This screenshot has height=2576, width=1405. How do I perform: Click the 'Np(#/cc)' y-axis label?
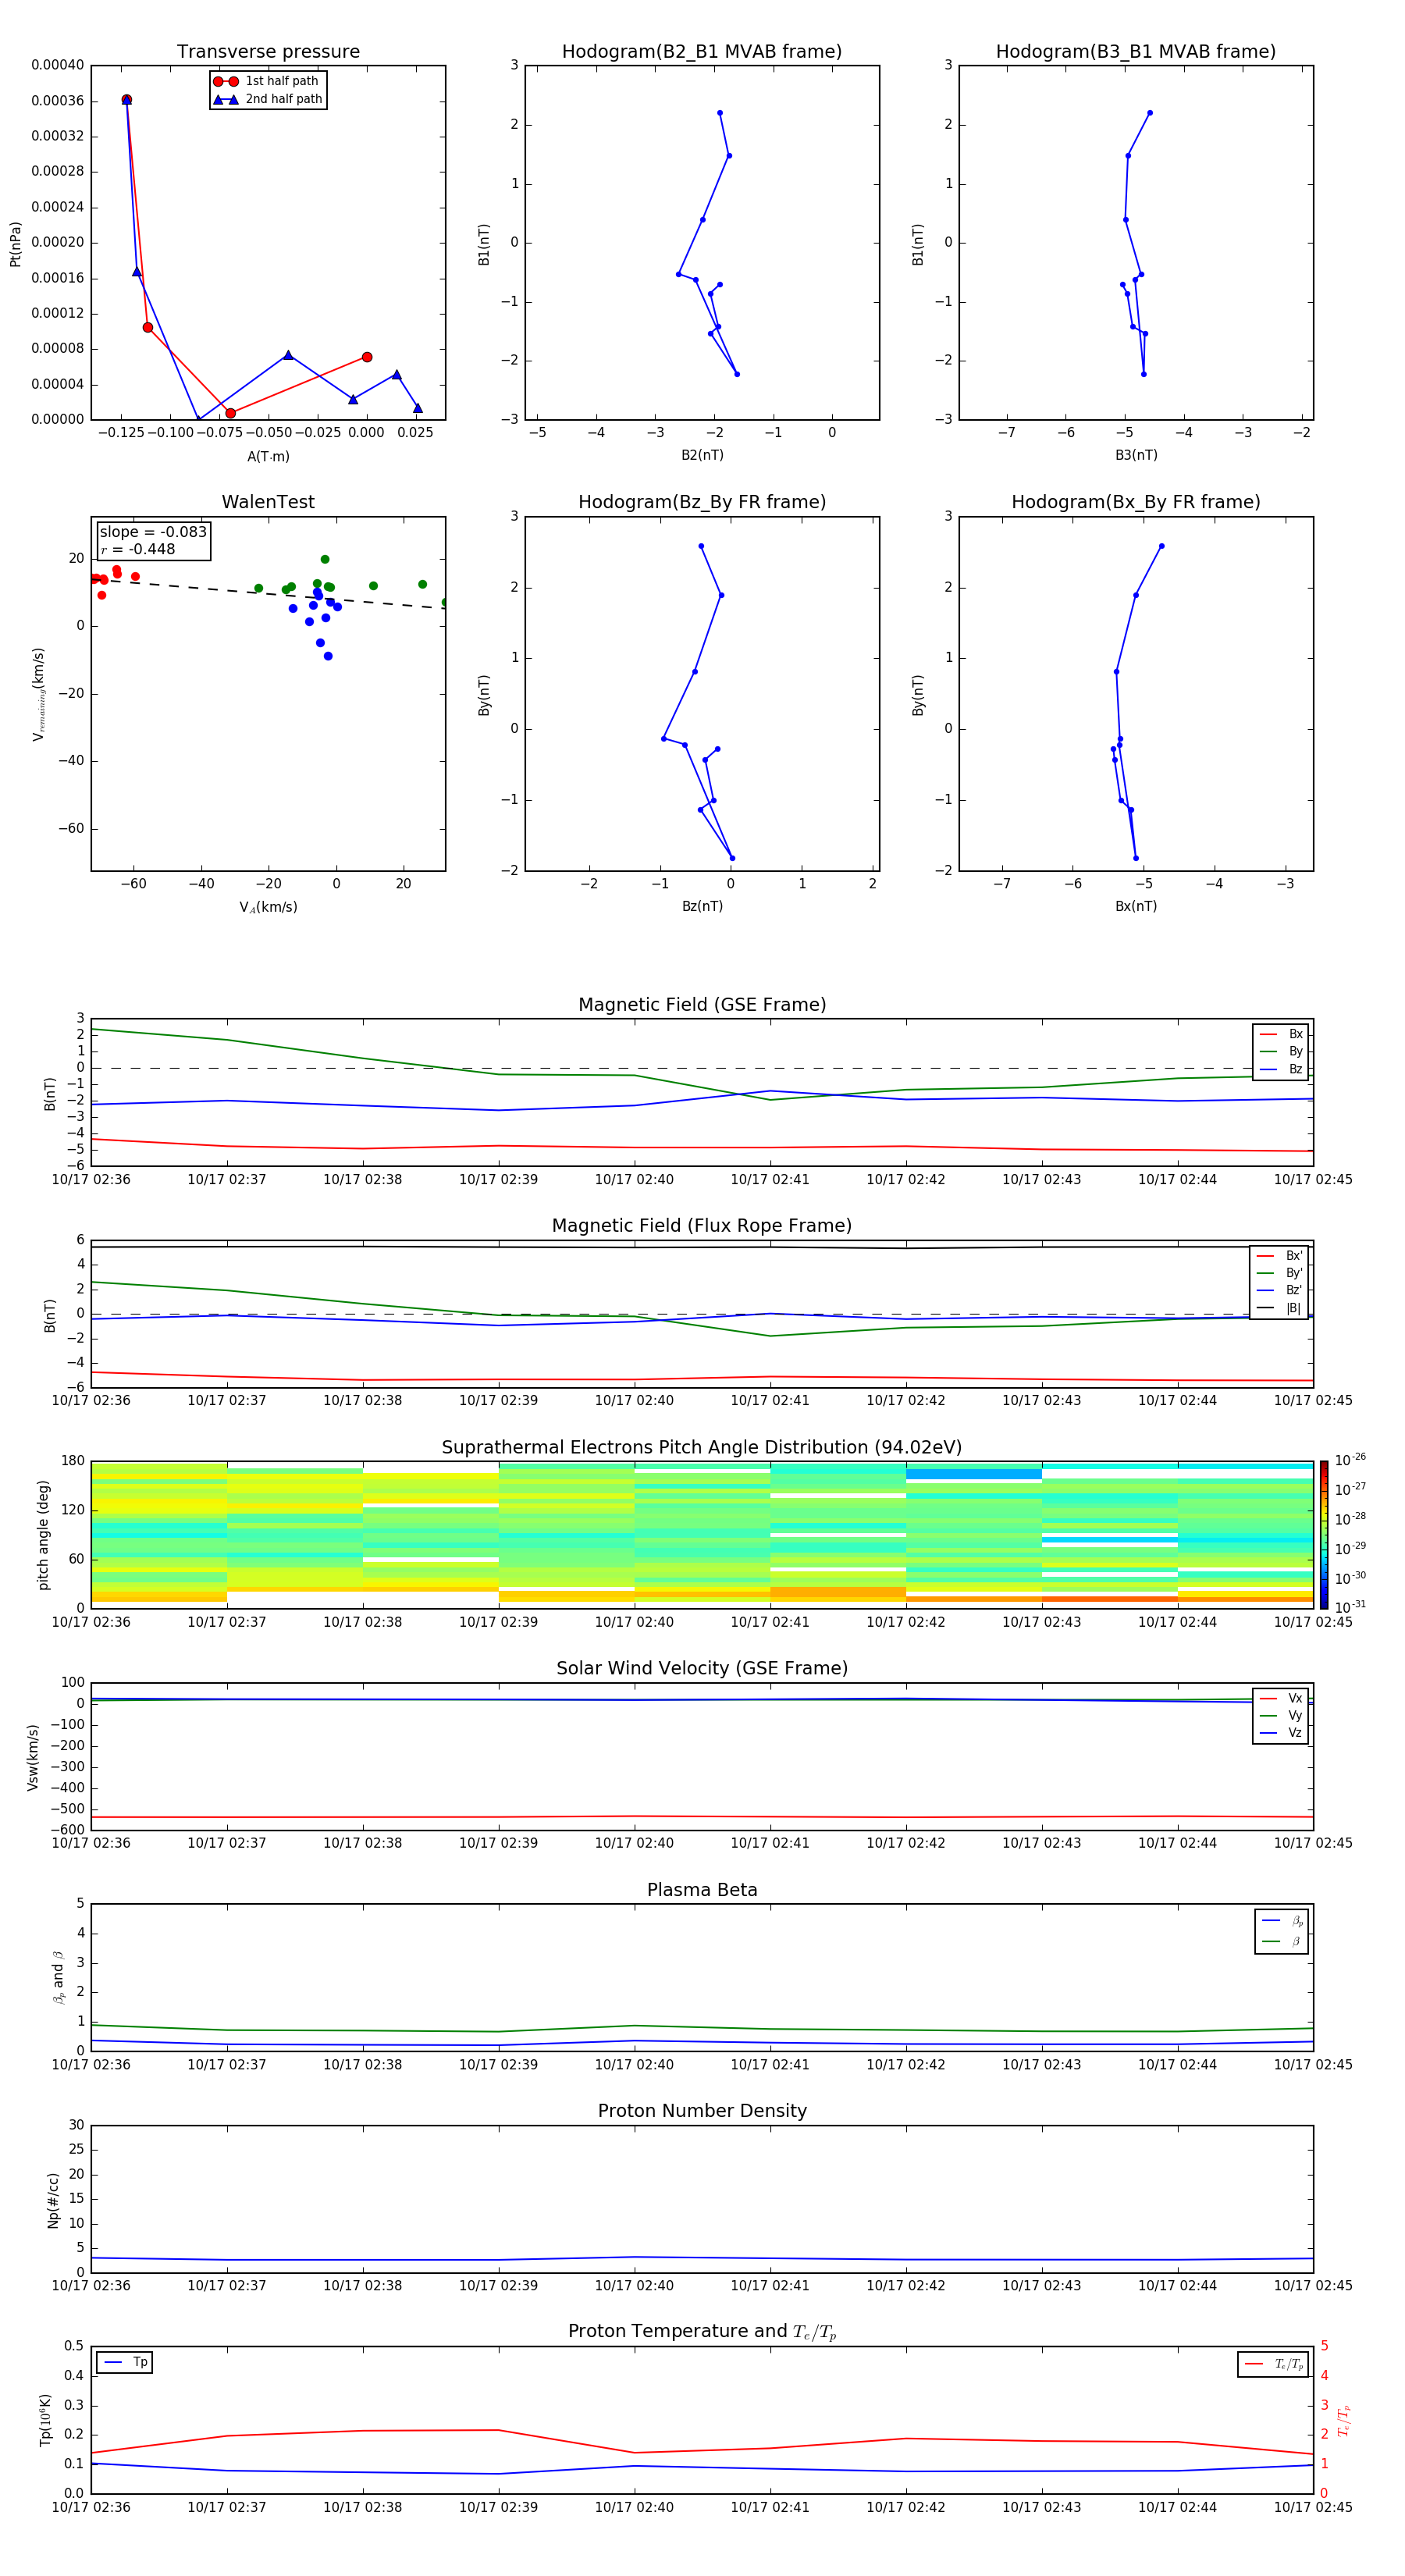pos(53,2200)
